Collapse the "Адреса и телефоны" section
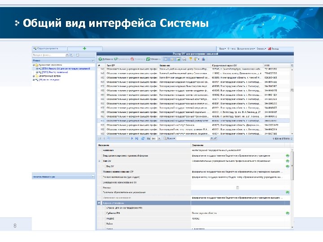Viewport: 323px width, 242px height. pos(99,203)
